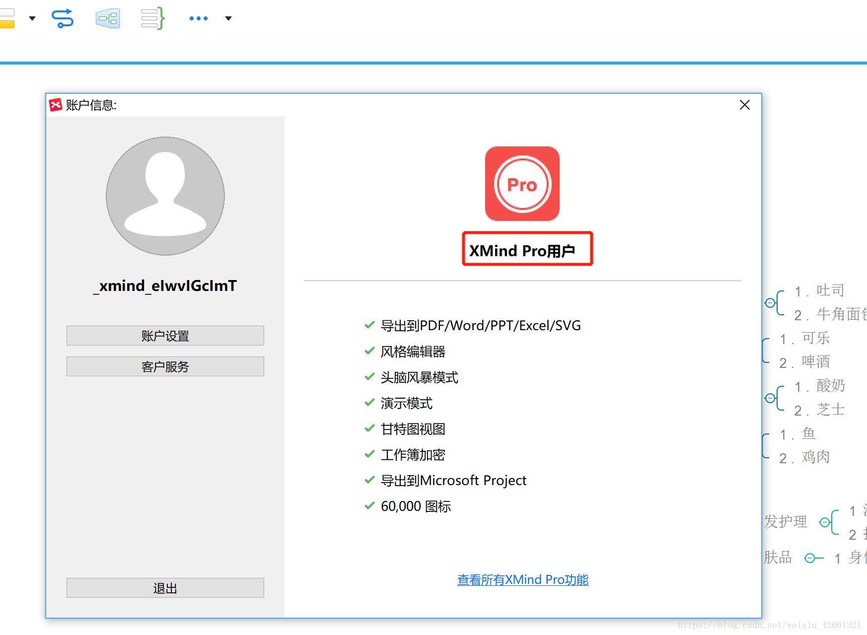
Task: Click the yellow note icon in toolbar
Action: (x=7, y=18)
